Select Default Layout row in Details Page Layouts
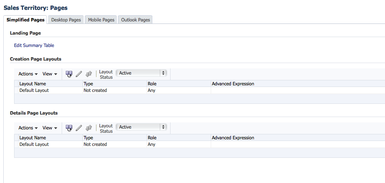 (x=34, y=144)
